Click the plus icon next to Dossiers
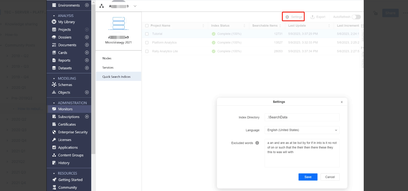Screen dimensions: 408x191 click(87, 37)
